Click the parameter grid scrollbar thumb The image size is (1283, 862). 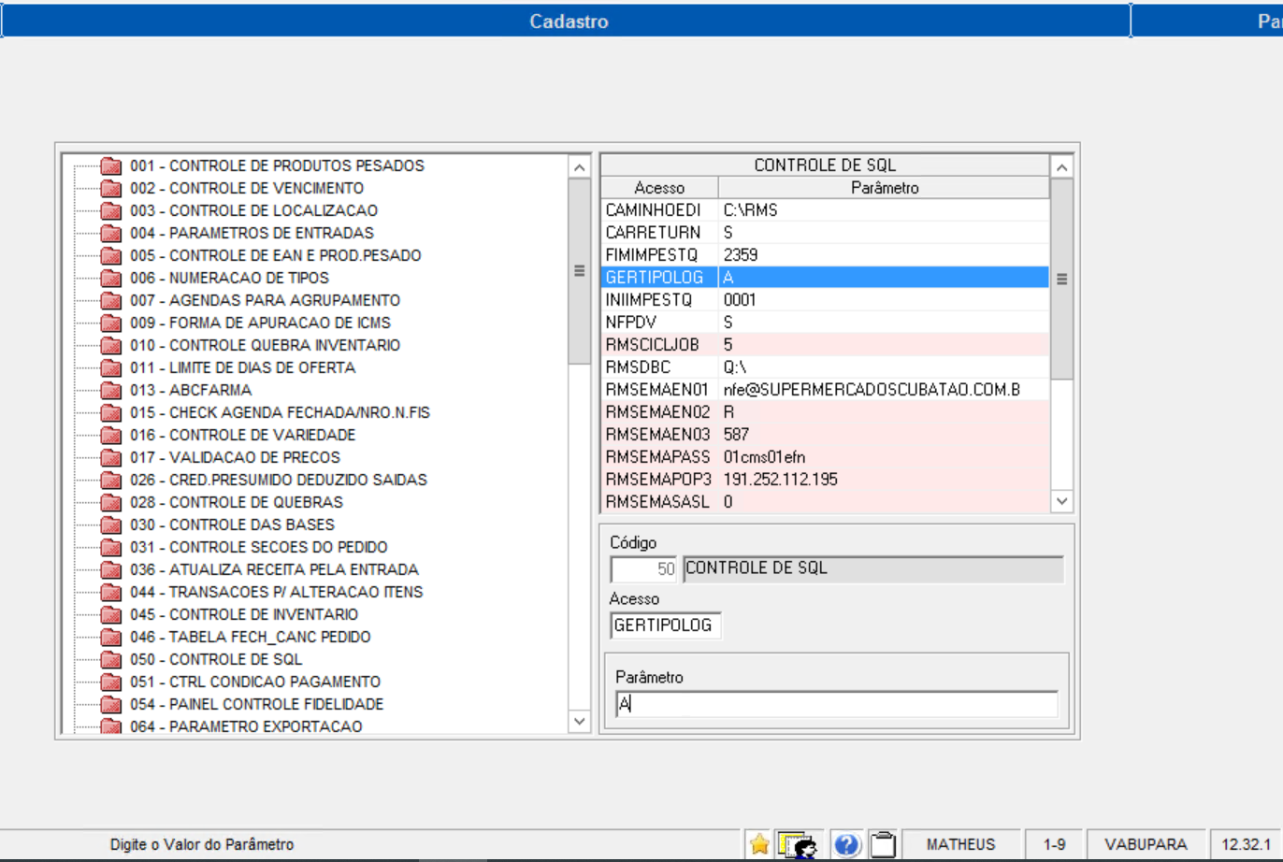click(x=1061, y=279)
